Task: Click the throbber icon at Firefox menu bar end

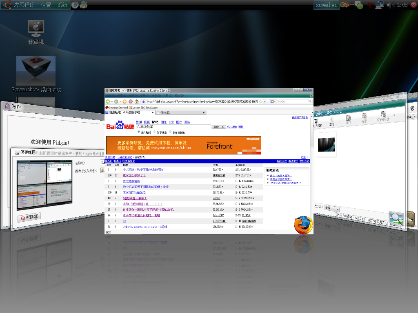Action: click(x=311, y=95)
